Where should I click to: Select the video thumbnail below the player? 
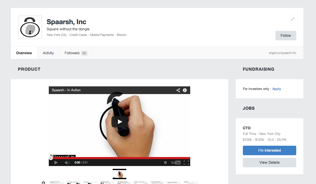click(119, 174)
